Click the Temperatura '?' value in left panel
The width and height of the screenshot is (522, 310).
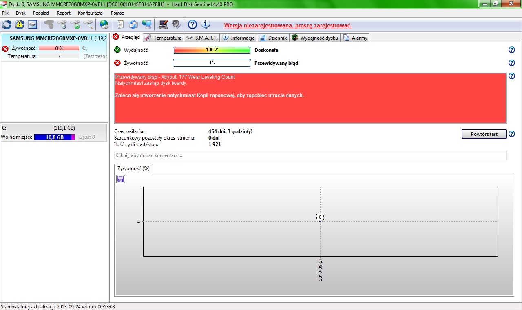(59, 56)
